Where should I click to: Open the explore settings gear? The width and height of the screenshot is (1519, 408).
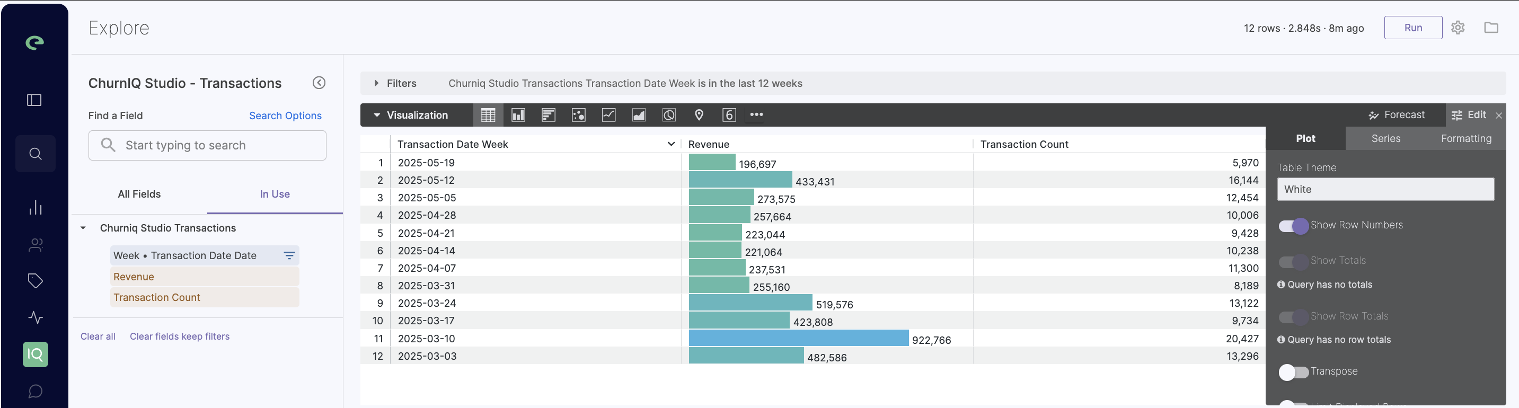[1458, 28]
